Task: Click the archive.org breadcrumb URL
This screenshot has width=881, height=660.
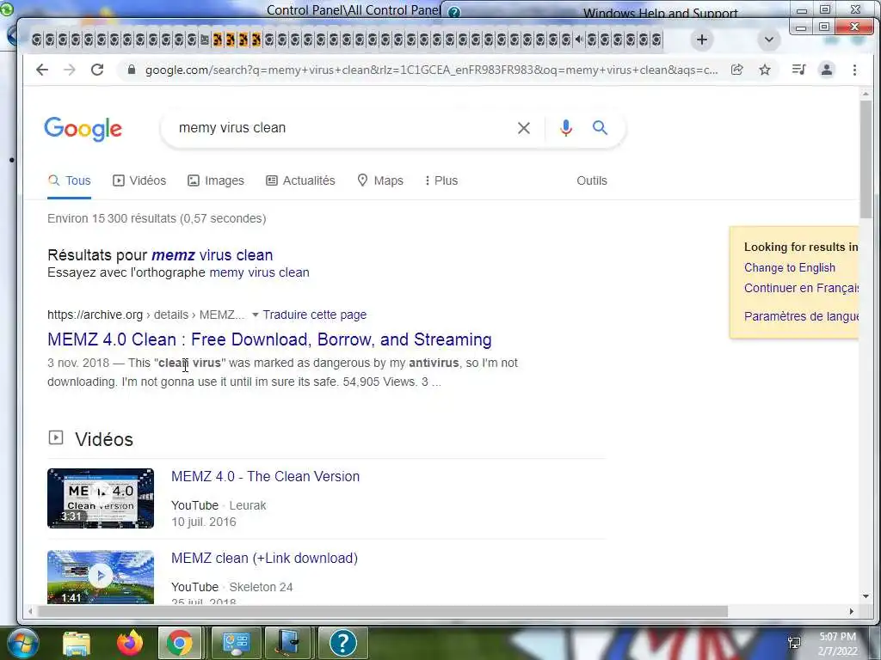Action: point(145,315)
